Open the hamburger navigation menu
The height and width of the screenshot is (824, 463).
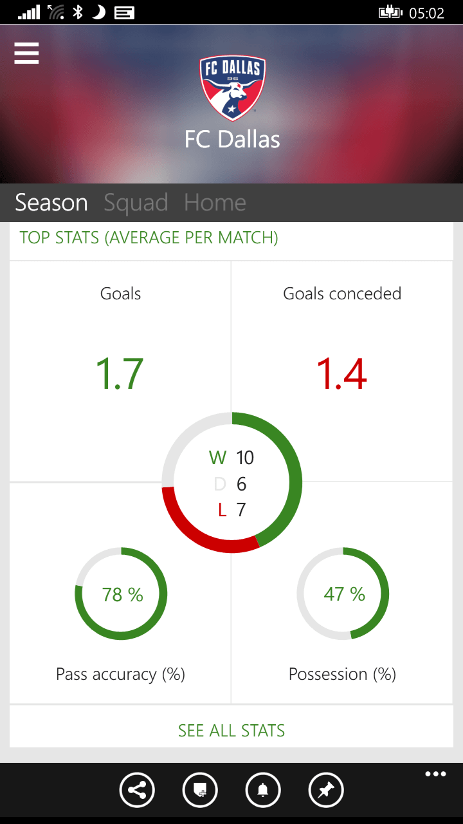[x=26, y=53]
